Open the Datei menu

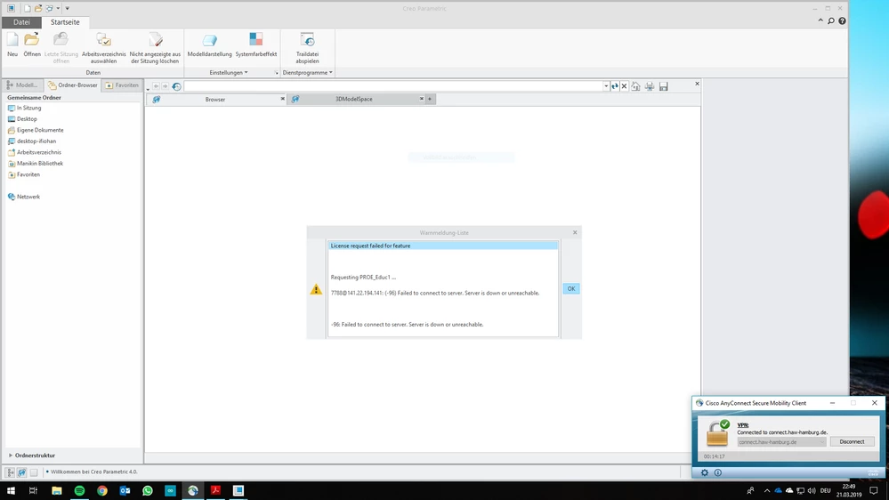tap(21, 22)
